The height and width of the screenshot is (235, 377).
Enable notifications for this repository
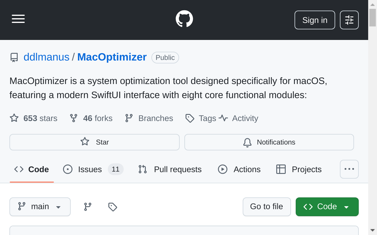269,142
